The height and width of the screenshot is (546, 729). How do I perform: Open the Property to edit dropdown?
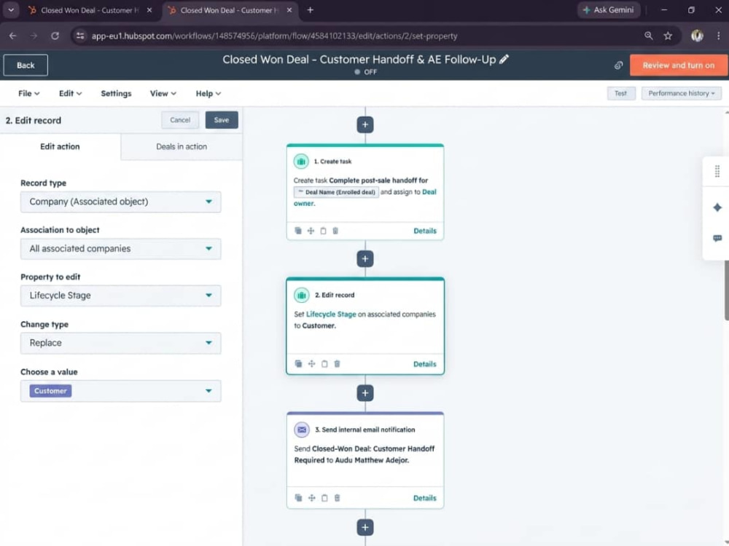click(120, 296)
